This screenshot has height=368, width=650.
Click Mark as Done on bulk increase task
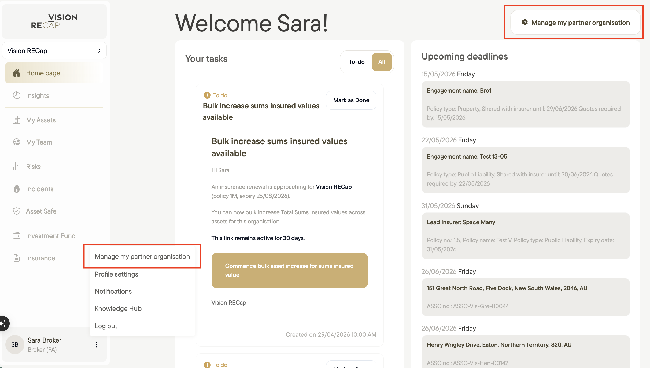[351, 100]
